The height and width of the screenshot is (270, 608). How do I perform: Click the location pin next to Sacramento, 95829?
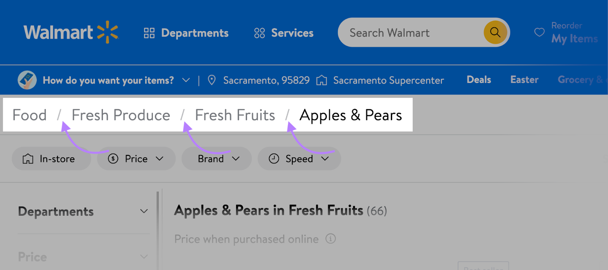click(212, 80)
